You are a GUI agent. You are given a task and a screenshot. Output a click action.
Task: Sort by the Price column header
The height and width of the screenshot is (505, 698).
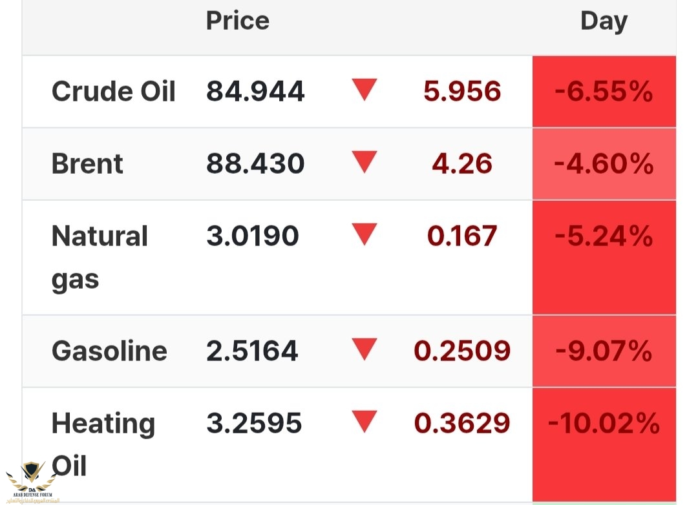(238, 21)
